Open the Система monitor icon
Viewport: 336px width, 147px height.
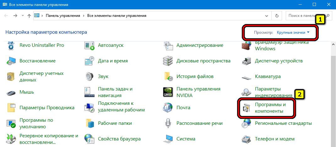168,139
